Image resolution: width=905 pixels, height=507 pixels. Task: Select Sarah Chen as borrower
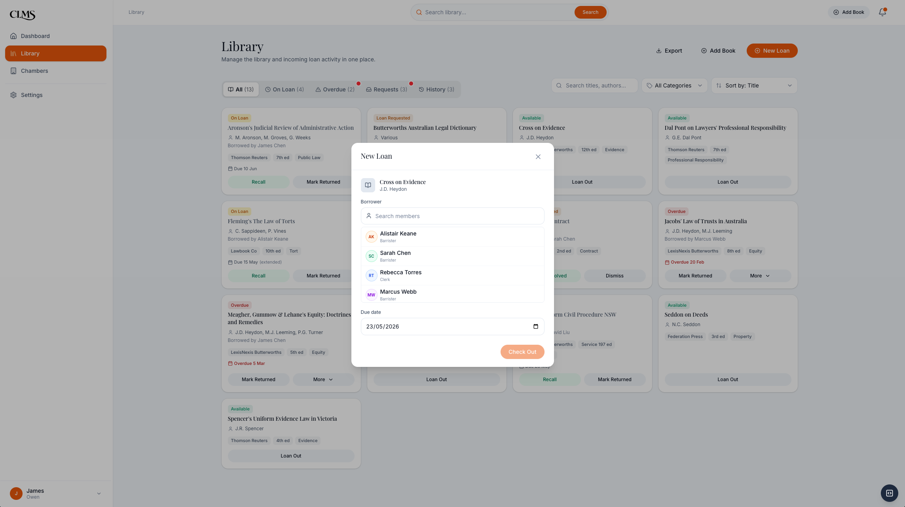click(452, 256)
